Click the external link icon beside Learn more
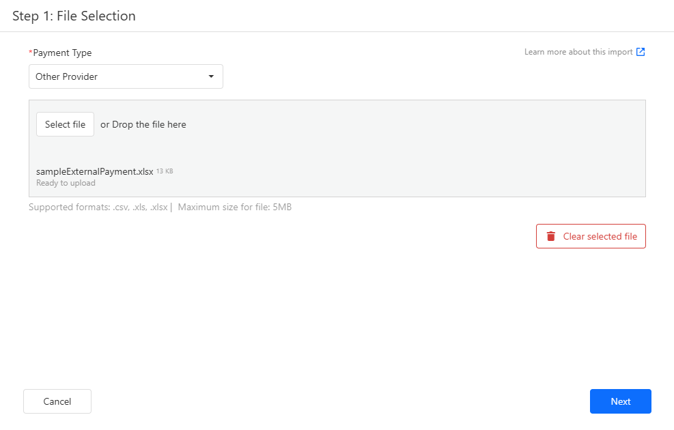This screenshot has width=674, height=430. point(641,52)
